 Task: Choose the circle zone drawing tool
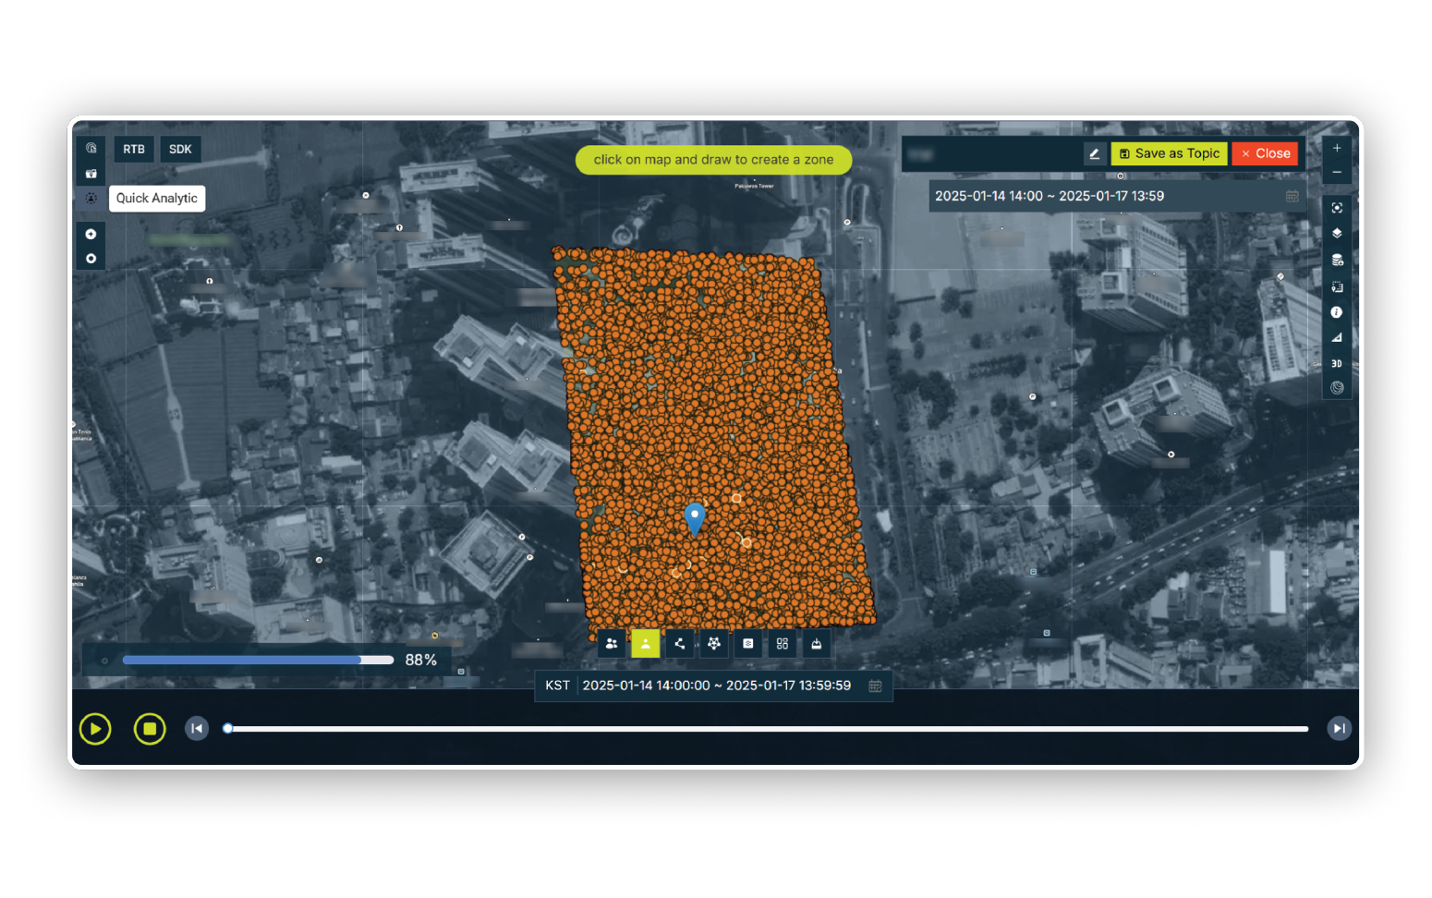tap(91, 259)
